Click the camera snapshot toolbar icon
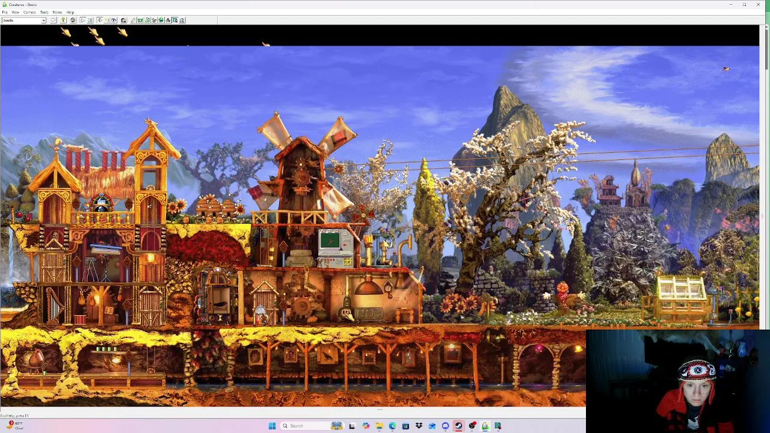770x433 pixels. click(x=123, y=20)
